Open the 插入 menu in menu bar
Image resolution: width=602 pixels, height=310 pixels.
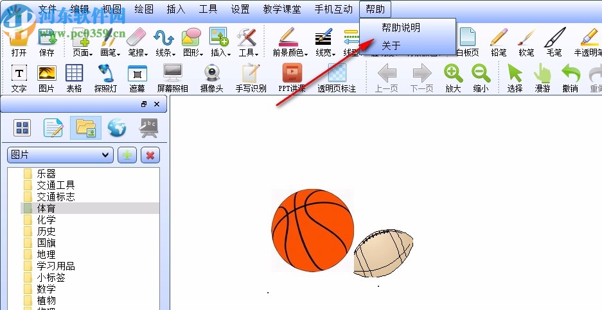click(x=176, y=9)
